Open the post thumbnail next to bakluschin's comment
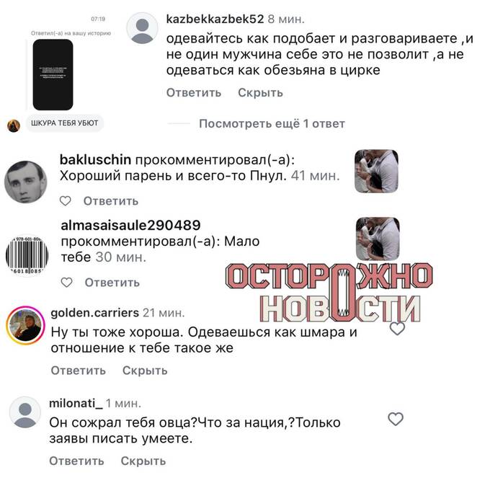The width and height of the screenshot is (490, 483). click(x=376, y=171)
